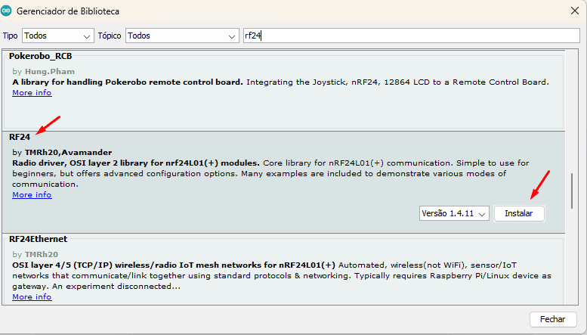Click the vertical scrollbar thumb in results list
The width and height of the screenshot is (587, 335).
(x=572, y=191)
